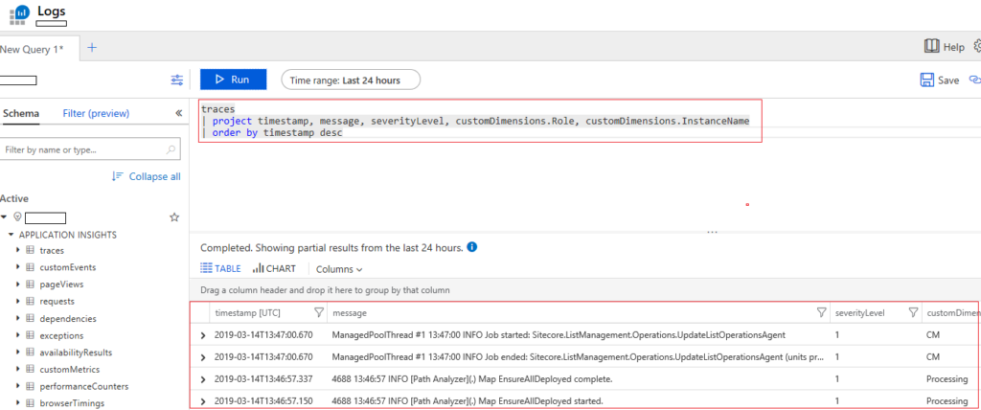The image size is (981, 410).
Task: Click the Help label
Action: point(953,47)
